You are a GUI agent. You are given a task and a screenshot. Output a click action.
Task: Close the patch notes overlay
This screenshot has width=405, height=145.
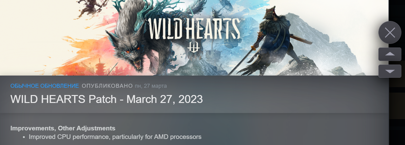[390, 32]
